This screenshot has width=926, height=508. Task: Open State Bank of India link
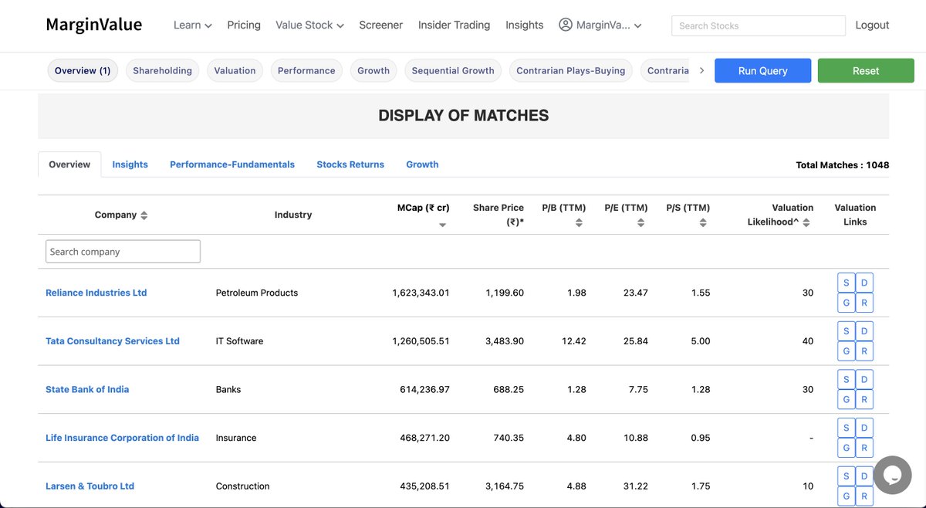87,389
